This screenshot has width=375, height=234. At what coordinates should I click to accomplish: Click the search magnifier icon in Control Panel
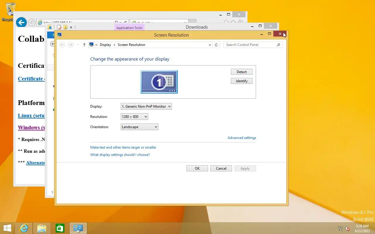tap(279, 45)
